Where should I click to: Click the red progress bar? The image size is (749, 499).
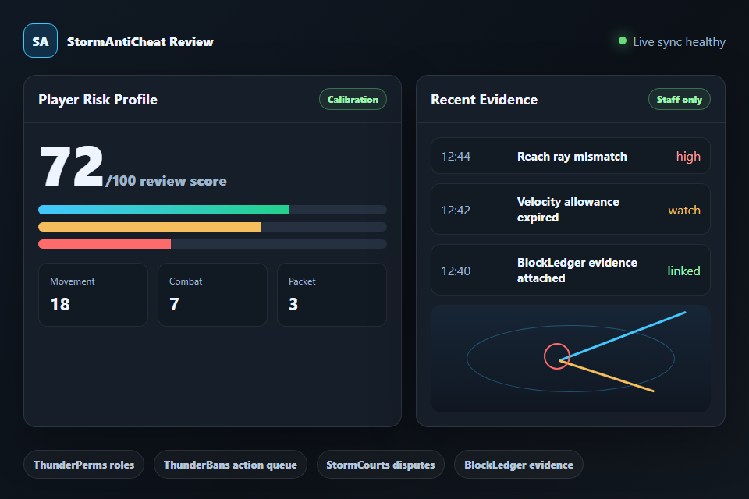(105, 244)
